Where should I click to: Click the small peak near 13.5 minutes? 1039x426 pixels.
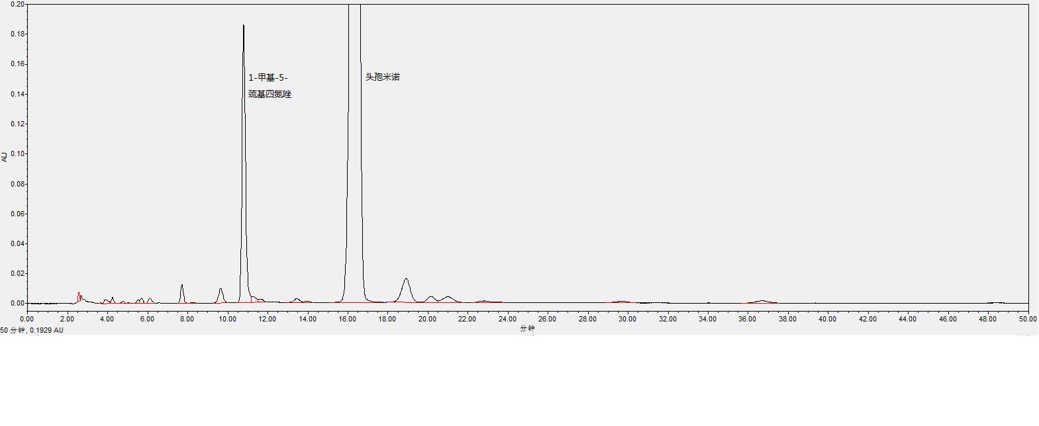pos(297,299)
